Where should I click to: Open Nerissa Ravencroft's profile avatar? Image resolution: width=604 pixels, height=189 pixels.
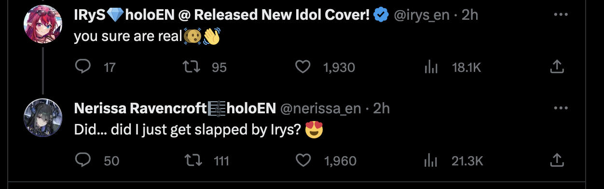point(42,117)
